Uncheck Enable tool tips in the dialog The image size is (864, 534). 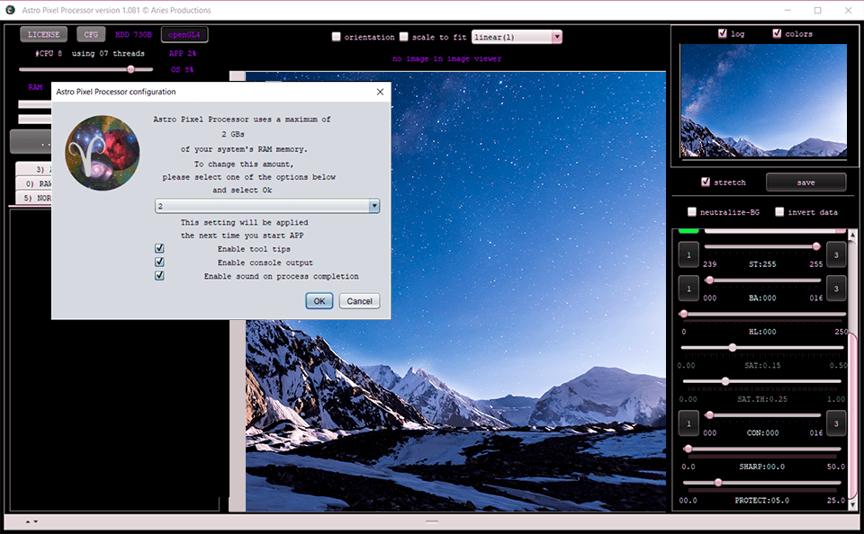tap(159, 248)
